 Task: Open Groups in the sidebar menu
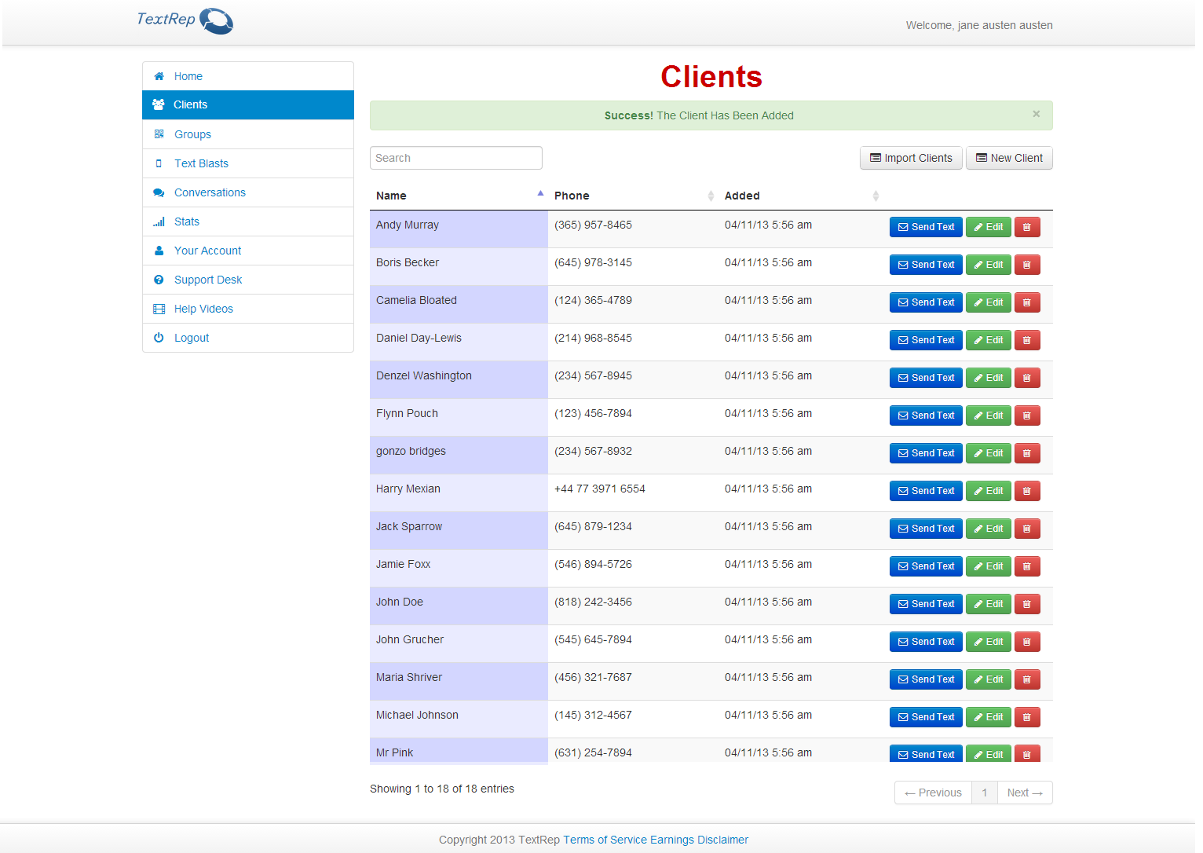pos(192,134)
